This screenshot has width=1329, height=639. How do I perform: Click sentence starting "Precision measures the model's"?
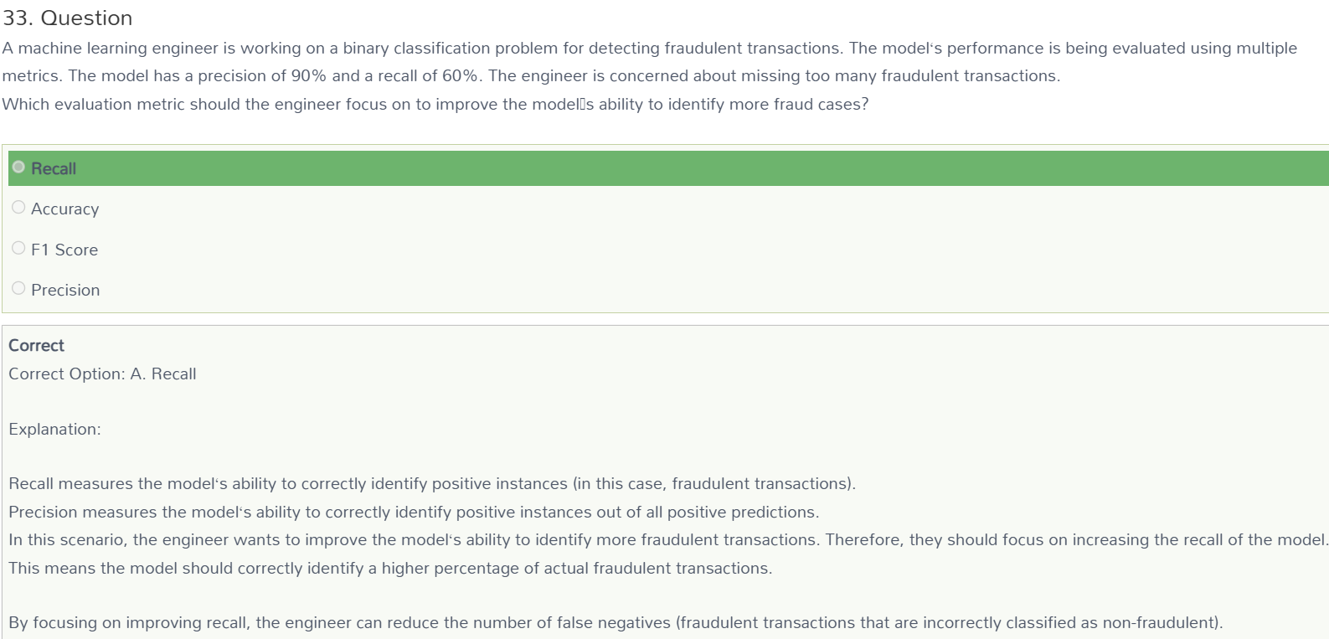coord(414,512)
